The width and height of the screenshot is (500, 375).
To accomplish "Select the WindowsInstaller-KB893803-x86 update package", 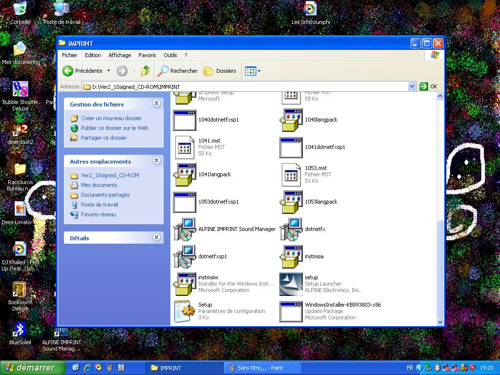I will tap(291, 311).
